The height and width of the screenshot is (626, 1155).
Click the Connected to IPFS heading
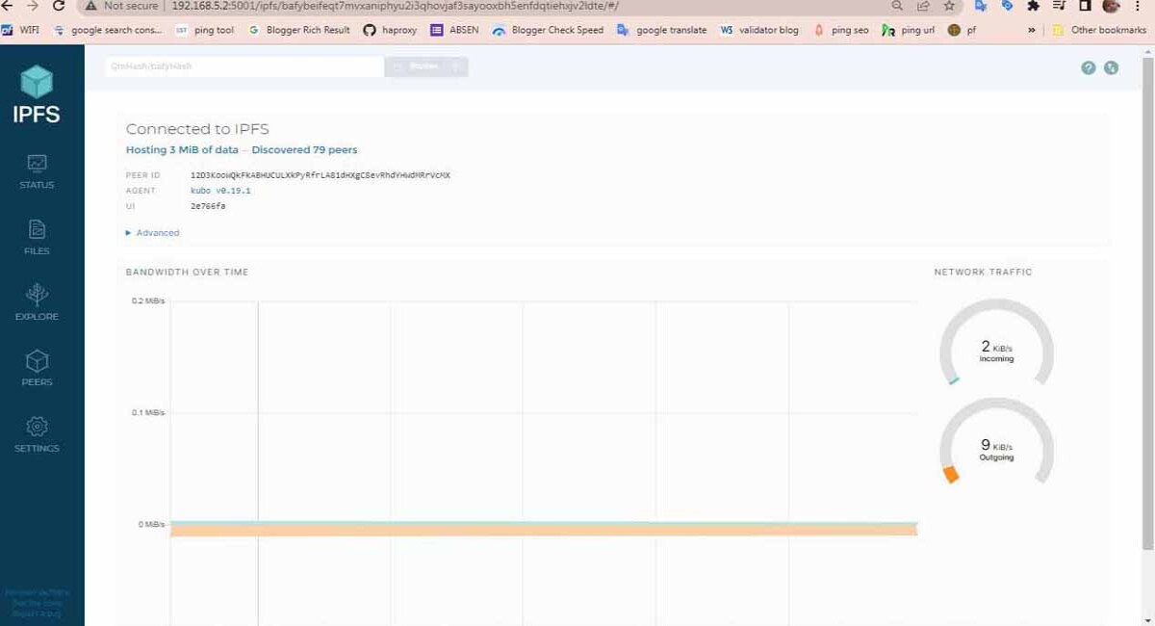[197, 129]
